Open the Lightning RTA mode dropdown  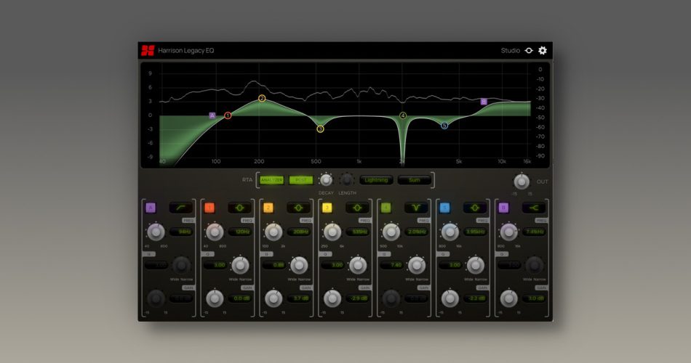pos(376,180)
